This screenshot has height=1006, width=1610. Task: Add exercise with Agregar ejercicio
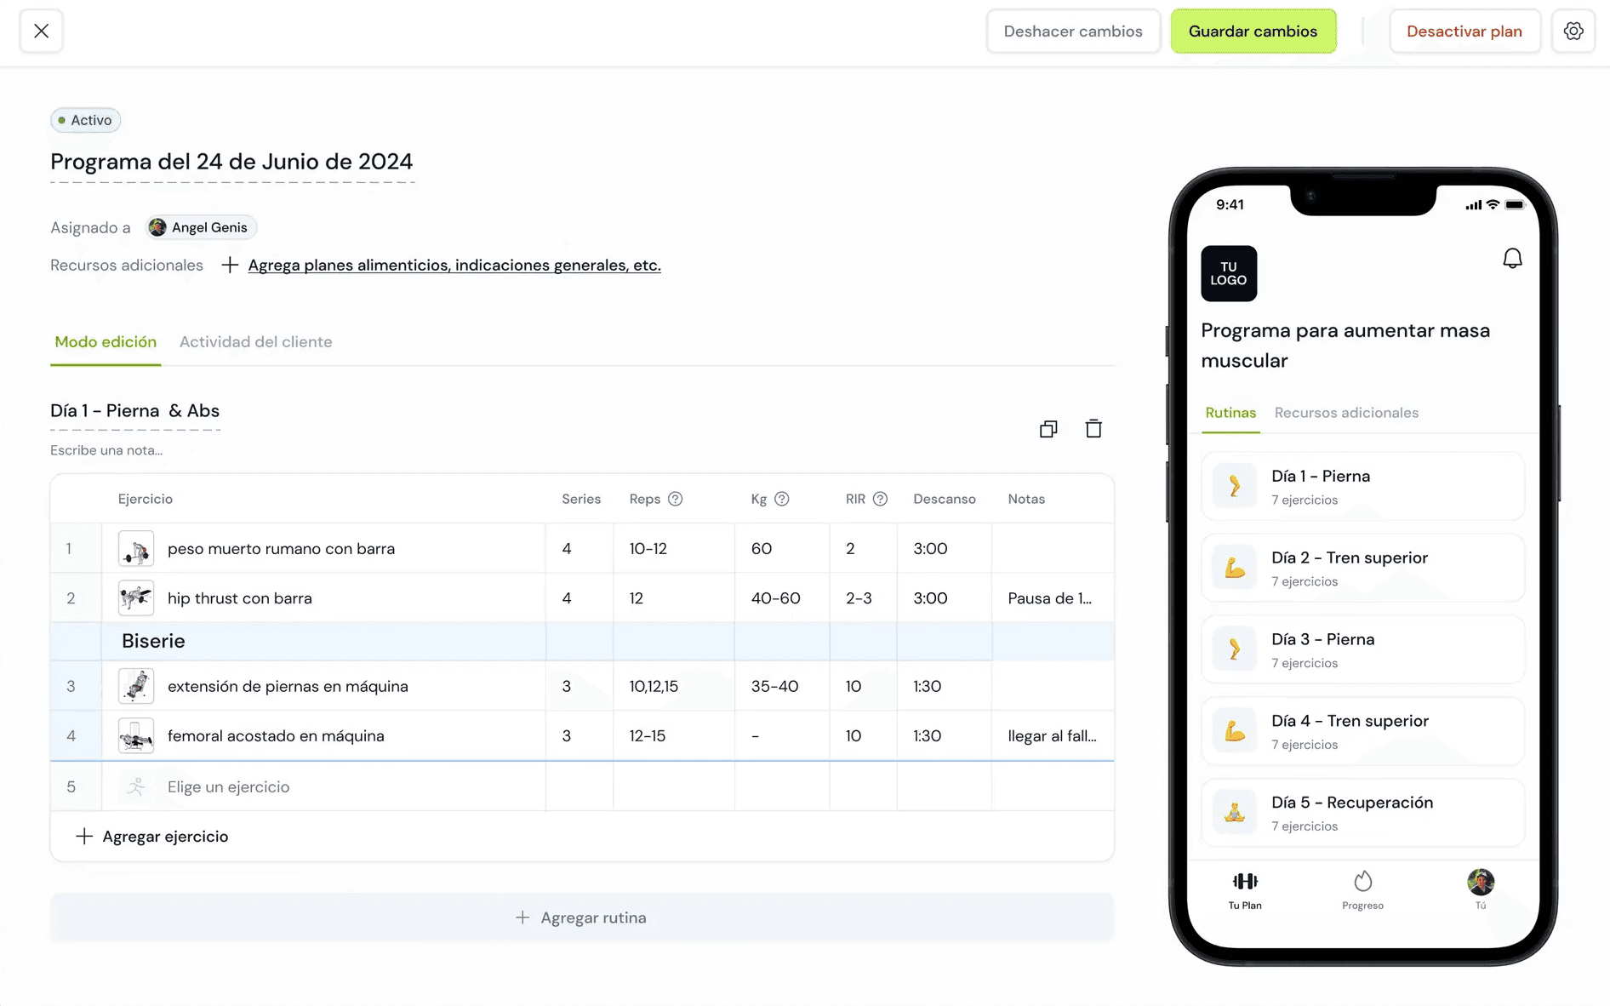coord(151,836)
